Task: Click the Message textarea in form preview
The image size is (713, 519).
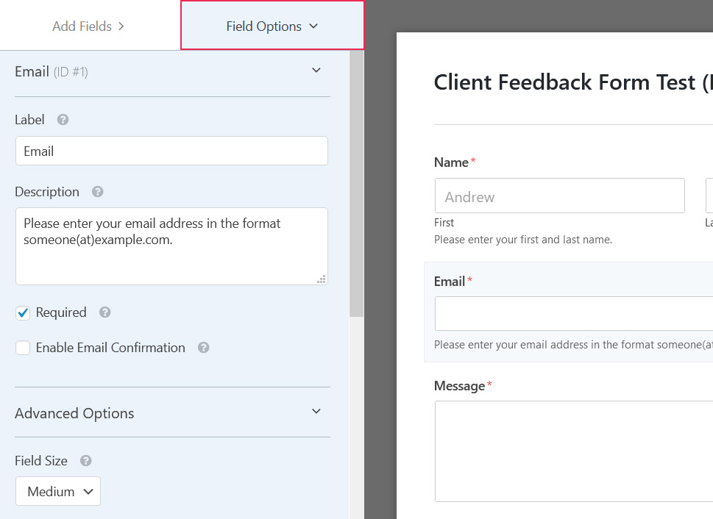Action: pos(574,451)
